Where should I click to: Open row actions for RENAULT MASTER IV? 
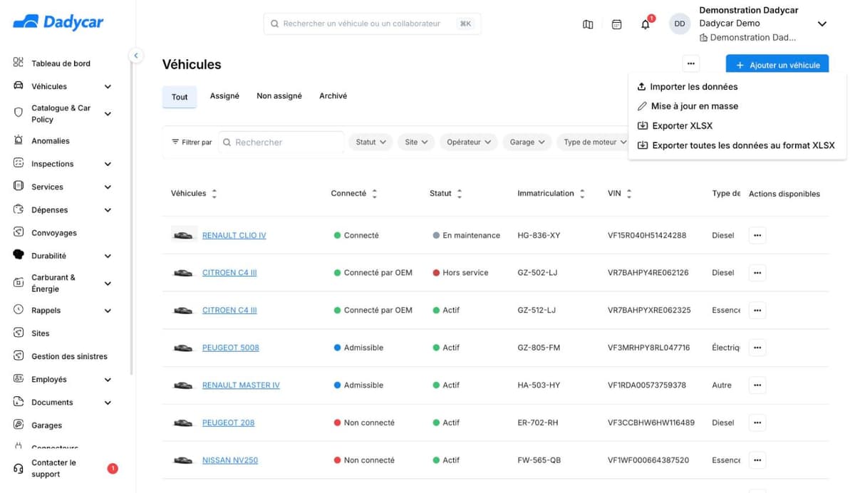click(x=757, y=385)
